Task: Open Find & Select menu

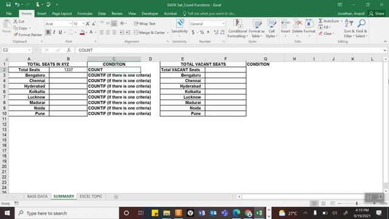Action: point(362,29)
